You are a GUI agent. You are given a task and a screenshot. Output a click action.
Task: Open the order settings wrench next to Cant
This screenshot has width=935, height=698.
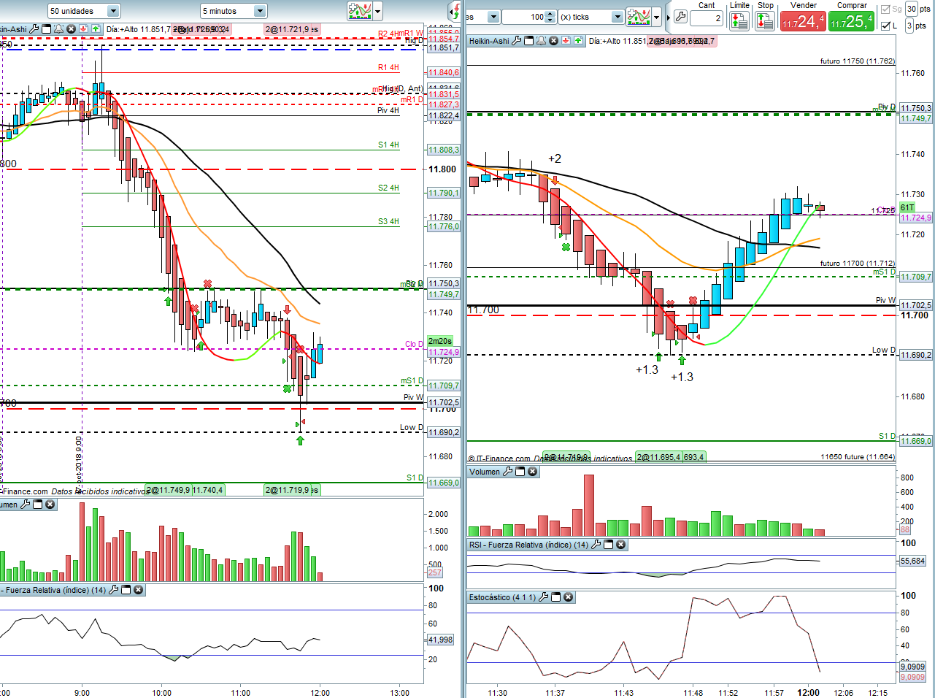coord(680,17)
